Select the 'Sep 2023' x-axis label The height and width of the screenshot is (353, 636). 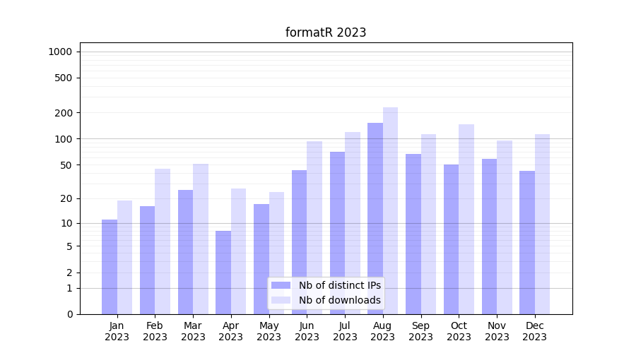pos(420,331)
